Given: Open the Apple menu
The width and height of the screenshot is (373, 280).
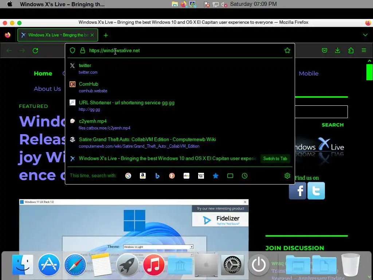Looking at the screenshot, I should 10,4.
